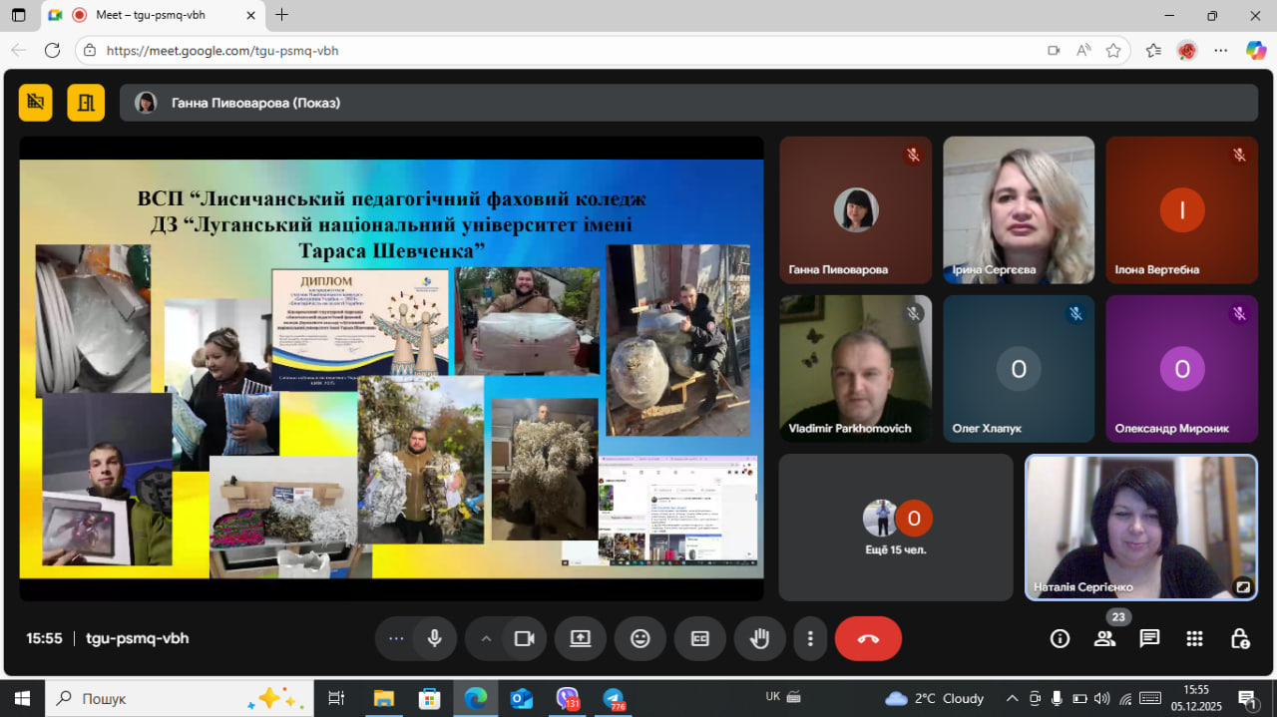
Task: Turn the camera on or off
Action: pos(524,638)
